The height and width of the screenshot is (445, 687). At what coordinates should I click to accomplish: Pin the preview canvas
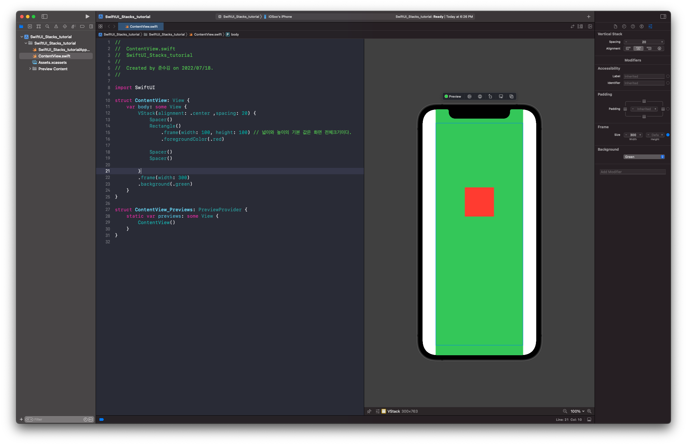pyautogui.click(x=369, y=411)
